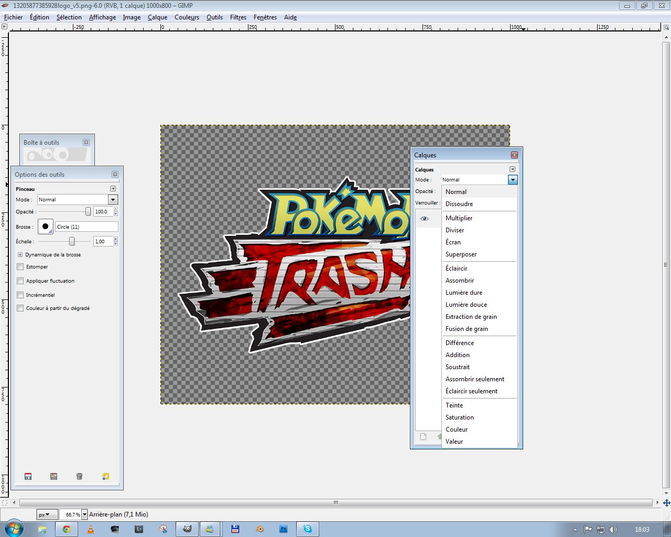Click the Windows Start button
The width and height of the screenshot is (671, 537).
point(14,529)
